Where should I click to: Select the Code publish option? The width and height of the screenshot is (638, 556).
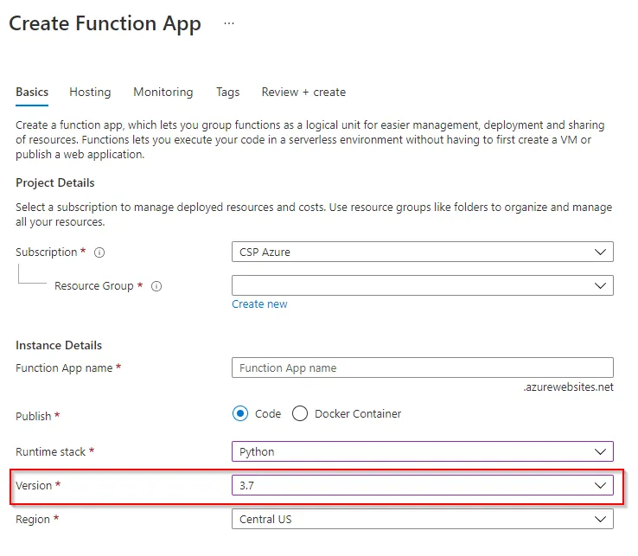tap(240, 413)
